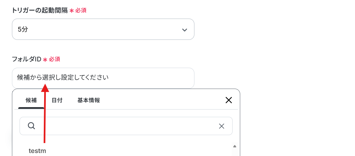Image resolution: width=355 pixels, height=156 pixels.
Task: Click the magnifying glass search icon
Action: pos(32,126)
